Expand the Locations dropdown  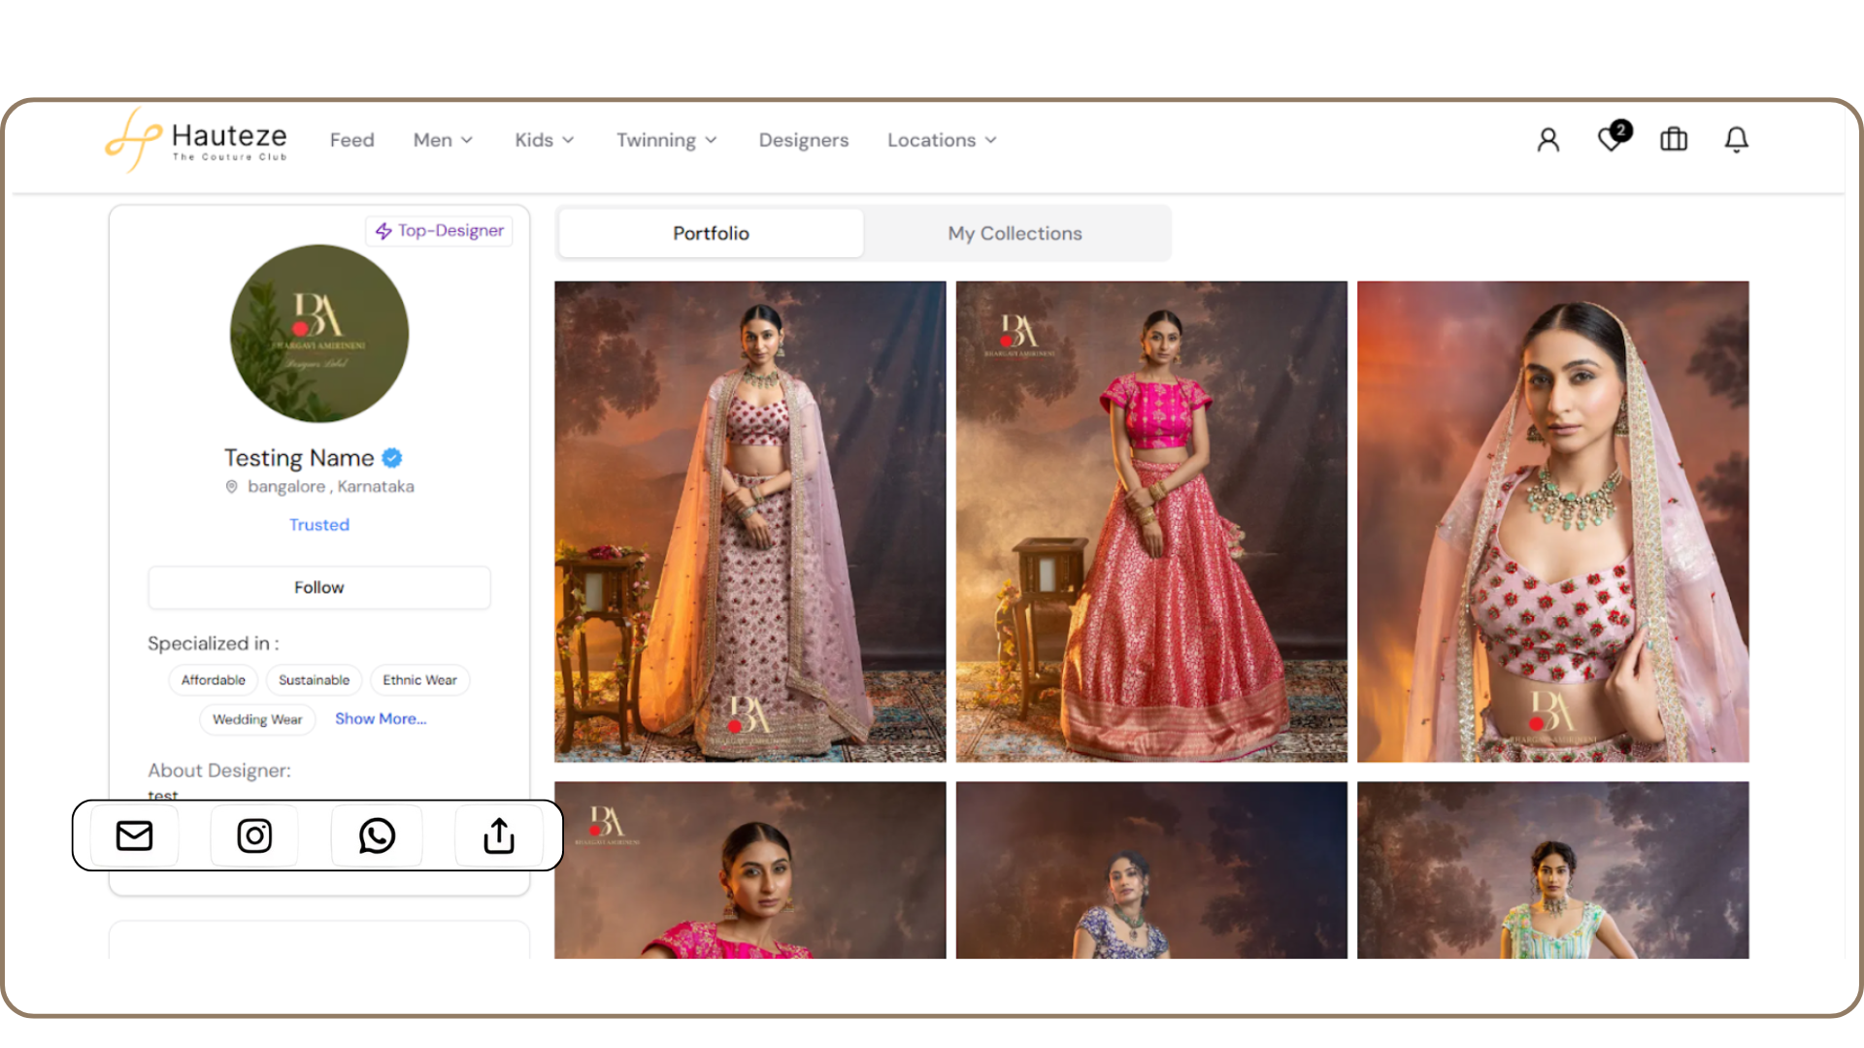tap(941, 140)
